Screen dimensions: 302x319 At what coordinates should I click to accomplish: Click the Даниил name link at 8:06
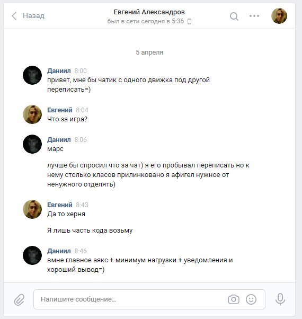coord(59,140)
